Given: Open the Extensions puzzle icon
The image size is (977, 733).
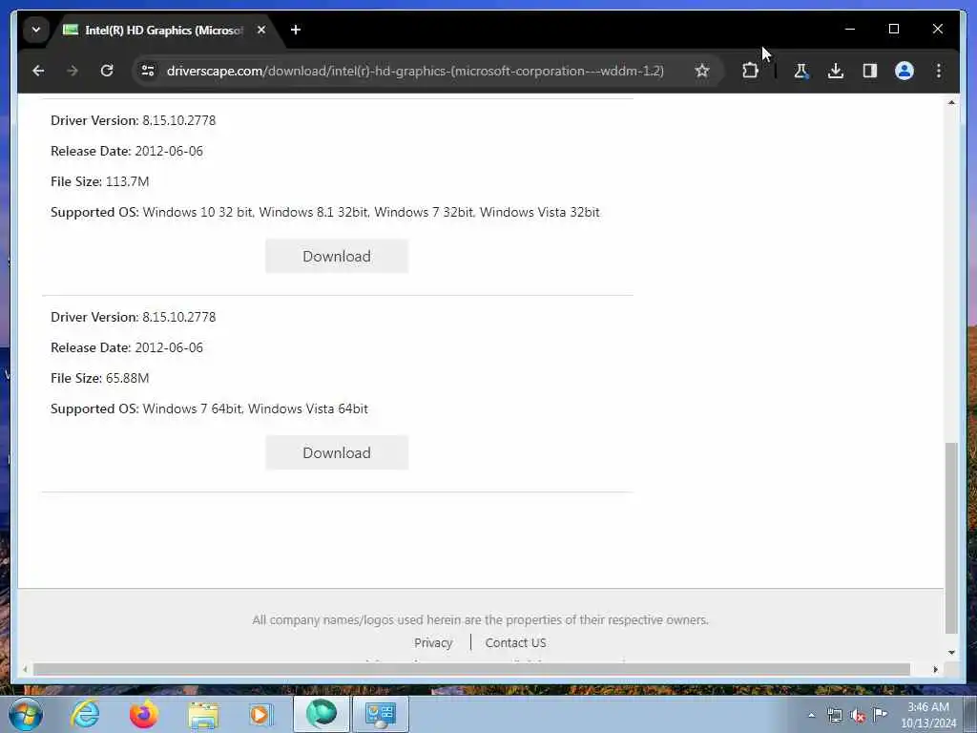Looking at the screenshot, I should click(750, 71).
